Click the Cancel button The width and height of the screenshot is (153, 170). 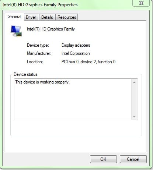133,159
